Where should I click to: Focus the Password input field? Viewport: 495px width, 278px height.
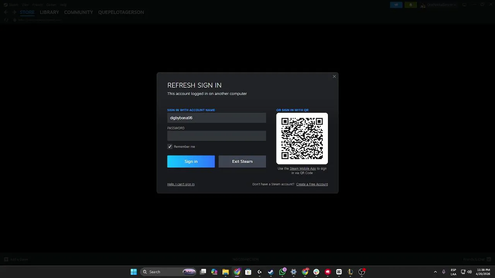click(x=217, y=136)
